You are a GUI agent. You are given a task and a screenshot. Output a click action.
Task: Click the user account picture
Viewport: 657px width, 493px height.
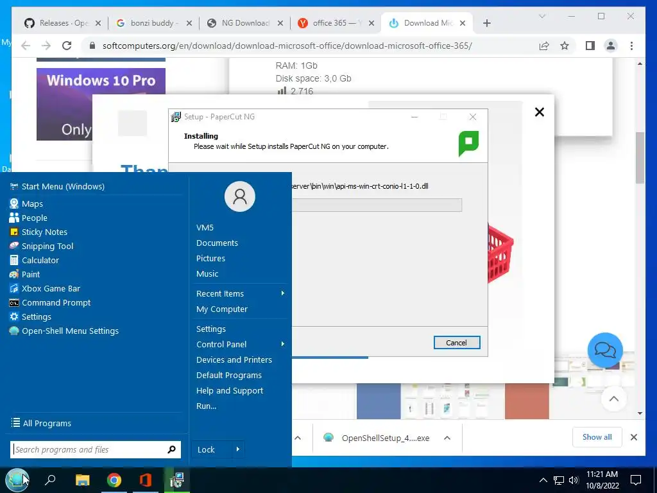click(240, 196)
